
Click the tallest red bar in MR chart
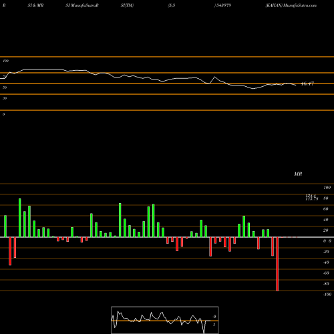277,264
